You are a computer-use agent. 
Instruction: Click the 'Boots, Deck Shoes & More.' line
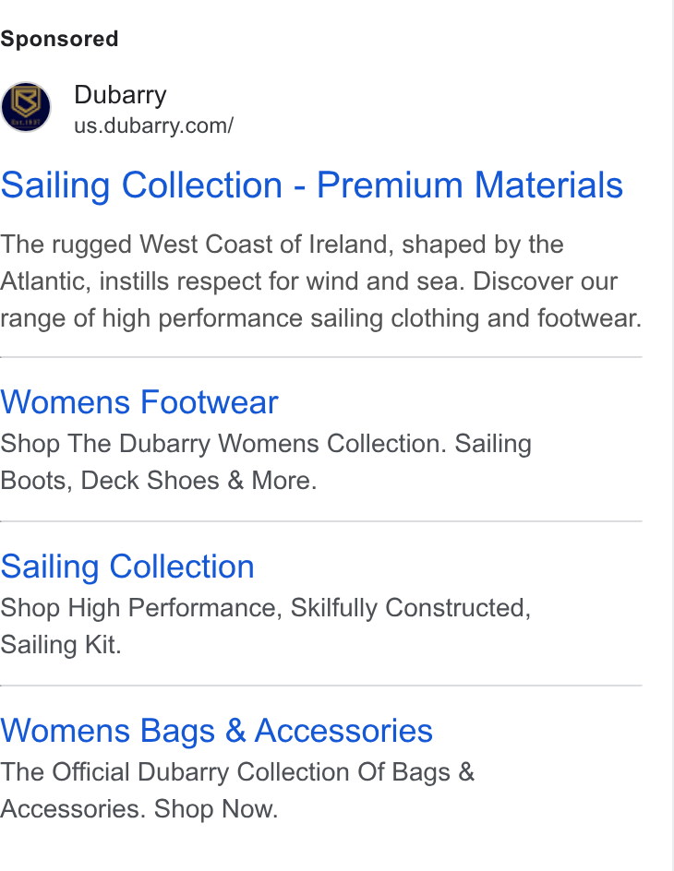pos(159,481)
